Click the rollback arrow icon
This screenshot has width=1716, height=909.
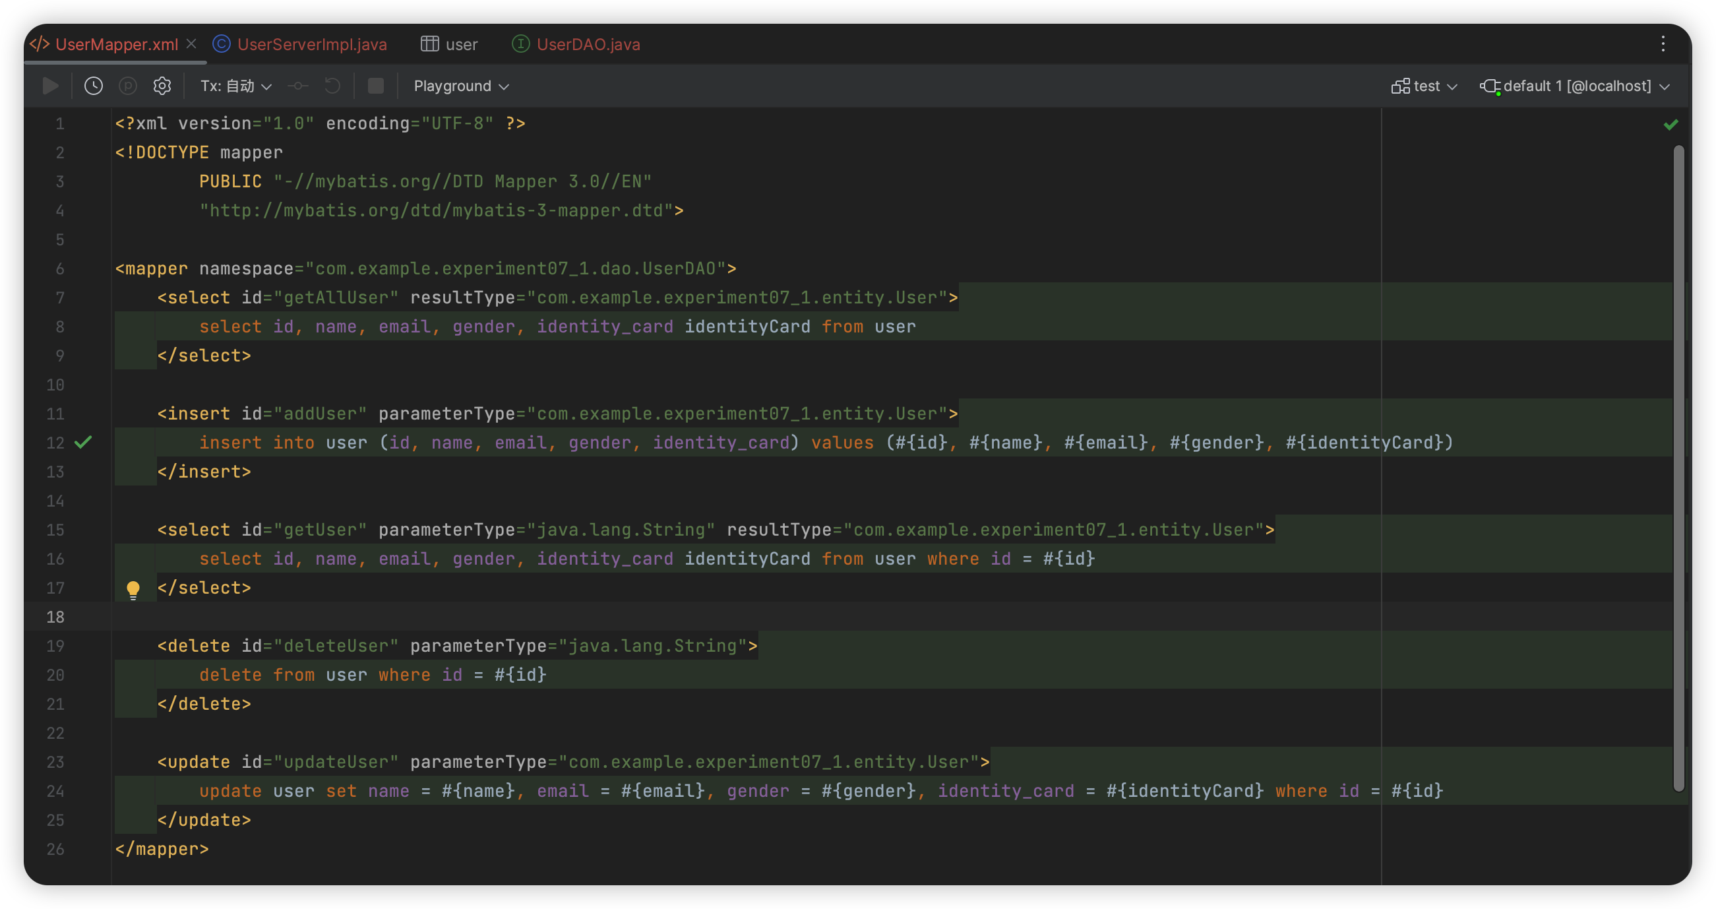pyautogui.click(x=332, y=86)
